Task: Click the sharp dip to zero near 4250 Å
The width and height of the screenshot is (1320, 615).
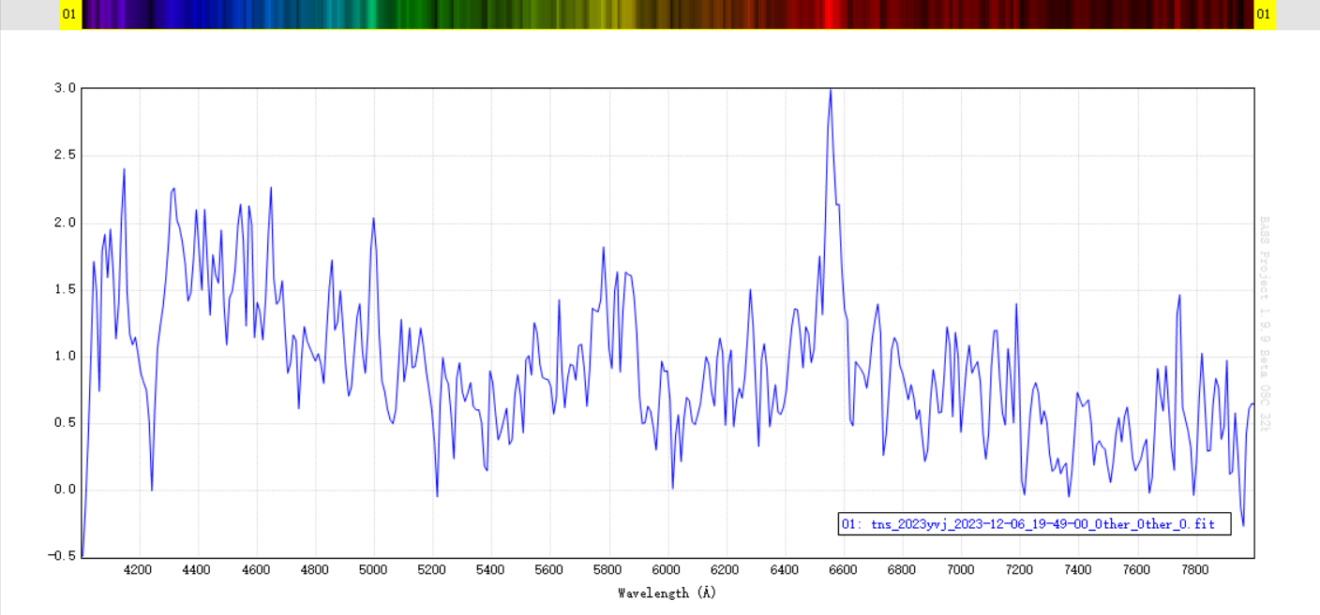Action: [x=152, y=489]
